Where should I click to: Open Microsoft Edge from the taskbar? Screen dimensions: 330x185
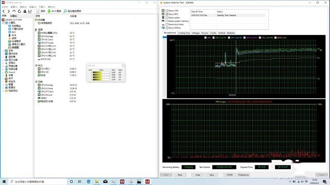pyautogui.click(x=88, y=181)
